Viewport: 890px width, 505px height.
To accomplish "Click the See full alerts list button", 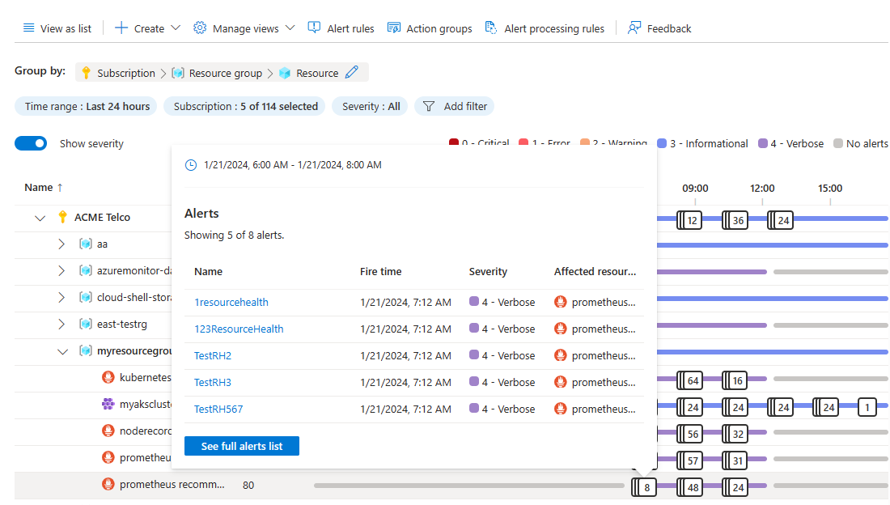I will click(x=241, y=445).
